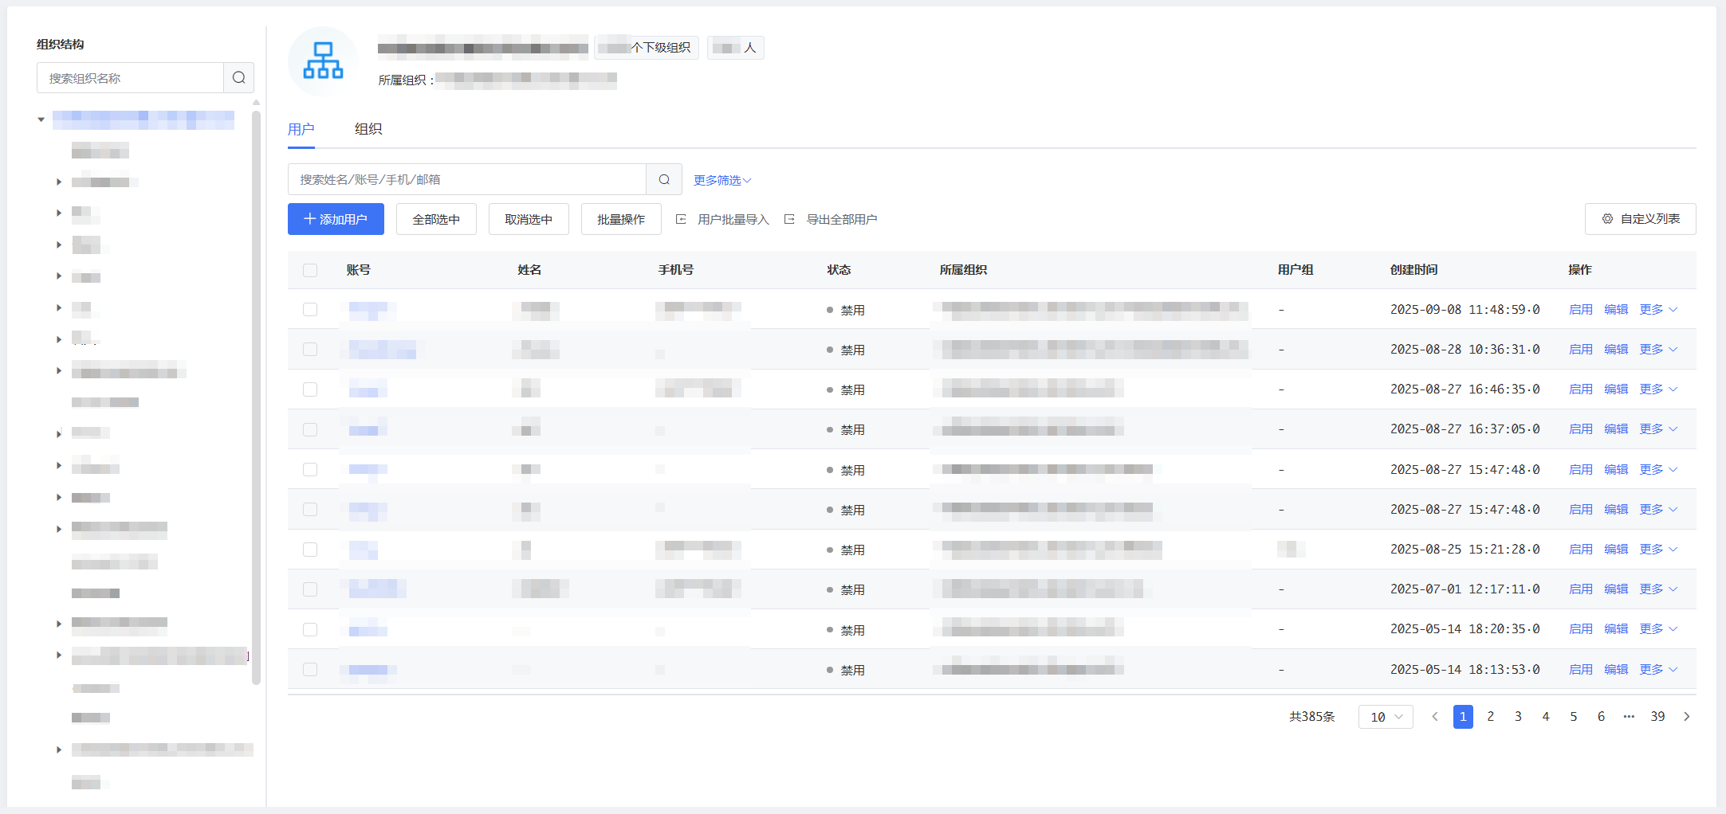Viewport: 1726px width, 814px height.
Task: Click the previous page left arrow
Action: (x=1435, y=717)
